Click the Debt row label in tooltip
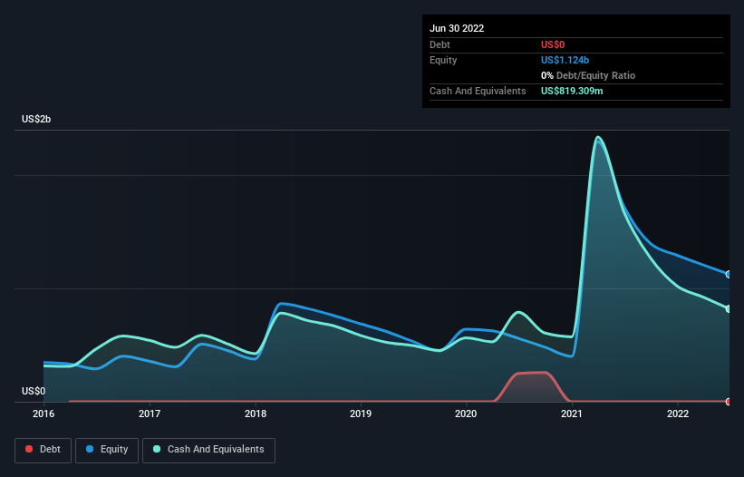This screenshot has width=744, height=477. [440, 44]
